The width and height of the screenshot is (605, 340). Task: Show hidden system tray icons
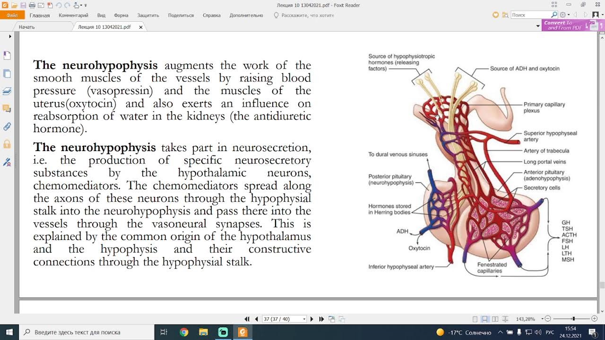tap(501, 332)
